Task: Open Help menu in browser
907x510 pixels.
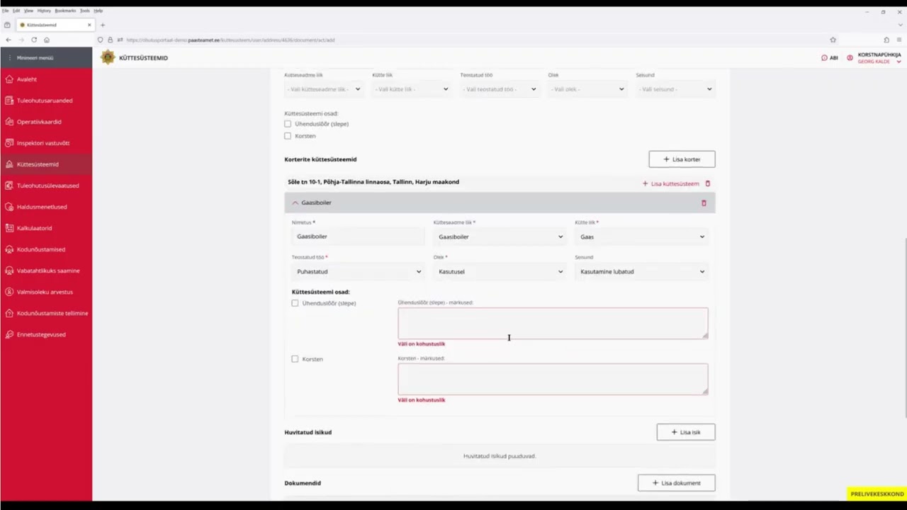Action: (98, 11)
